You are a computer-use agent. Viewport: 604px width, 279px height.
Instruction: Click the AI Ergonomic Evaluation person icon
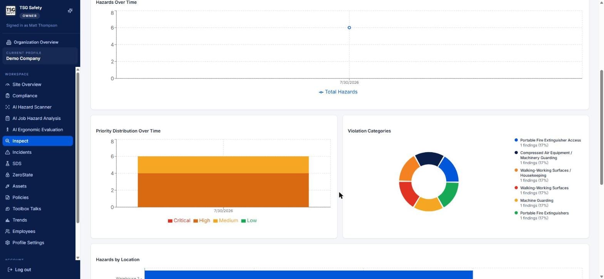[x=8, y=130]
